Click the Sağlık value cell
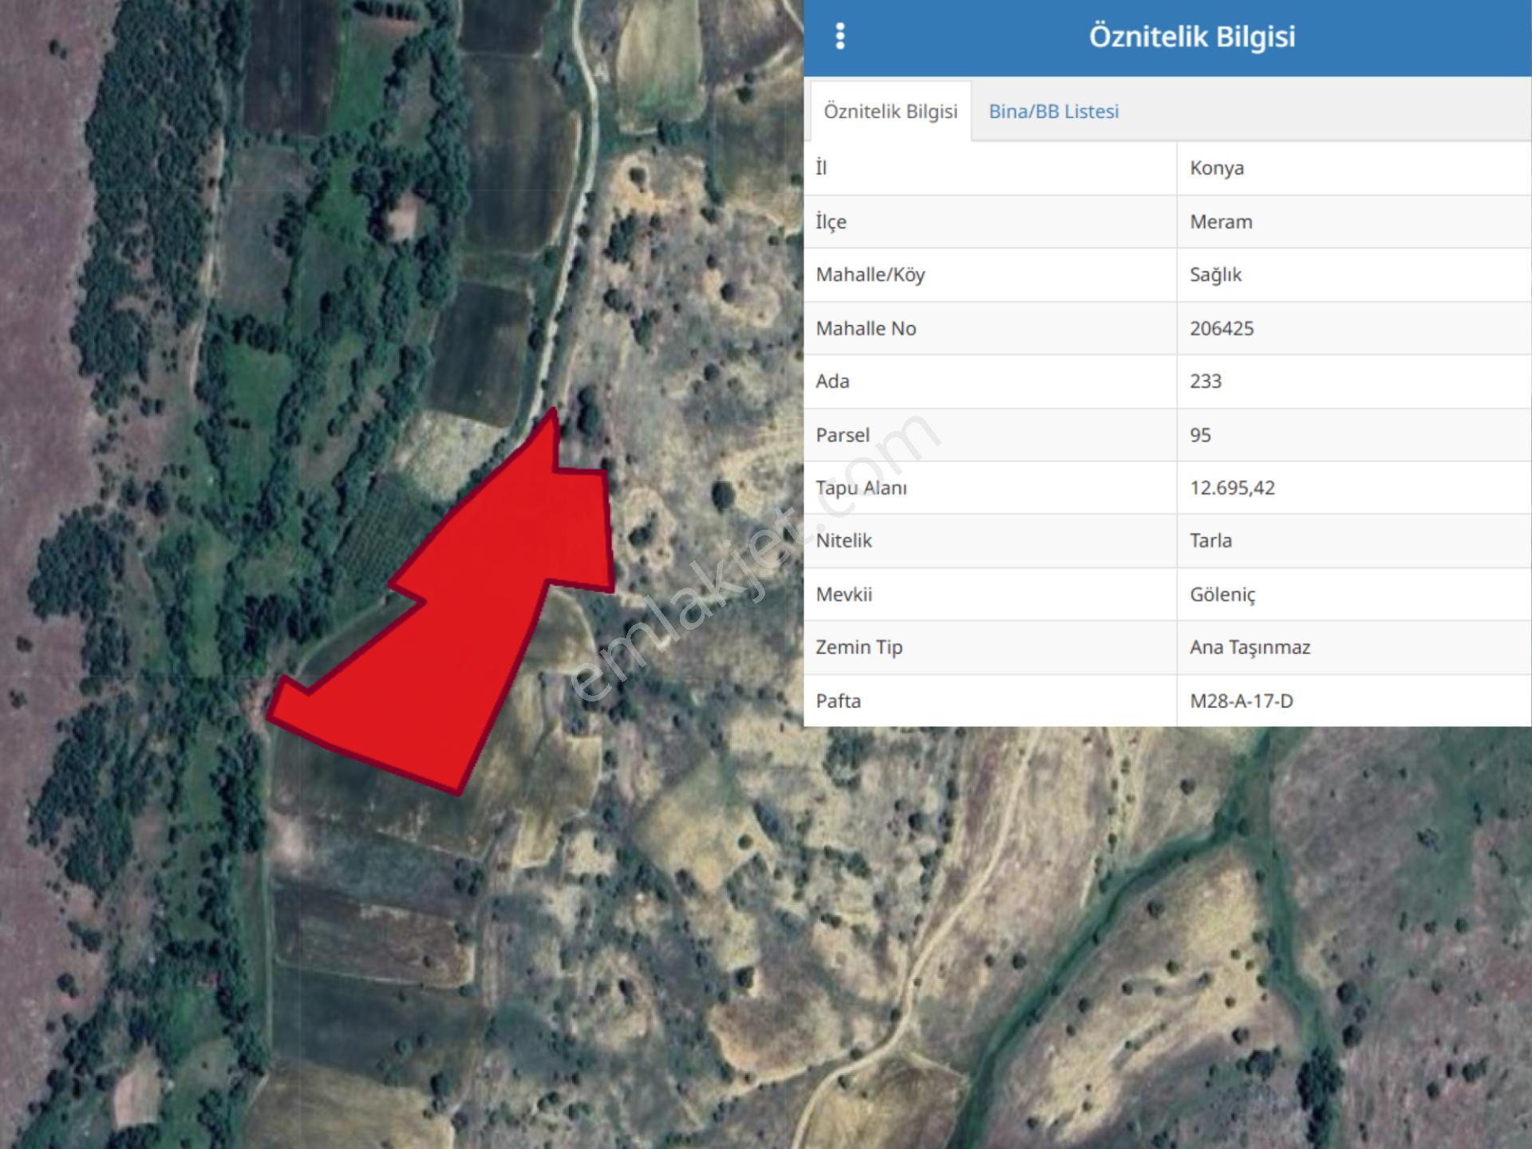 tap(1354, 275)
